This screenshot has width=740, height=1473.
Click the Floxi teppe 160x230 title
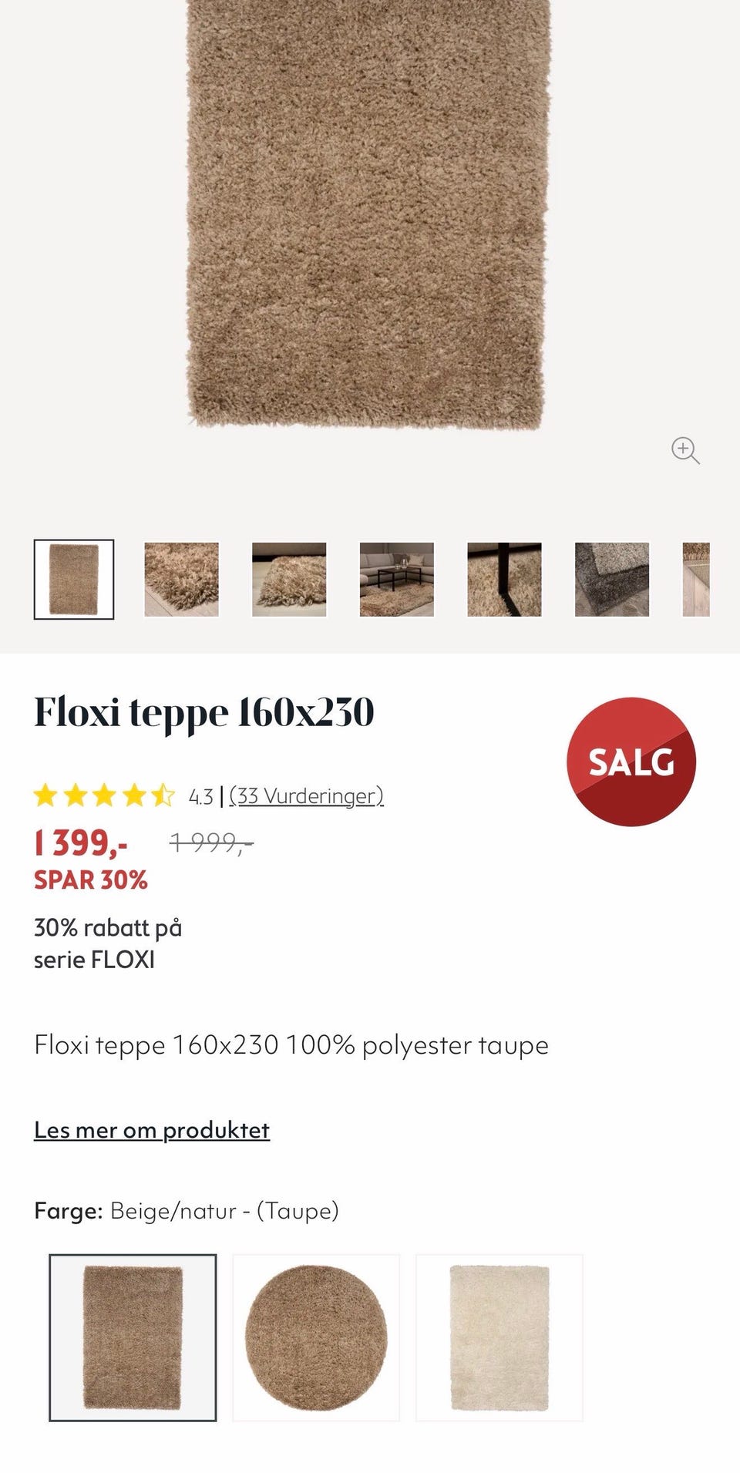click(204, 712)
